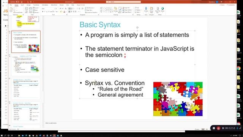This screenshot has width=243, height=137.
Task: Click the puzzle pieces image on slide
Action: [178, 99]
